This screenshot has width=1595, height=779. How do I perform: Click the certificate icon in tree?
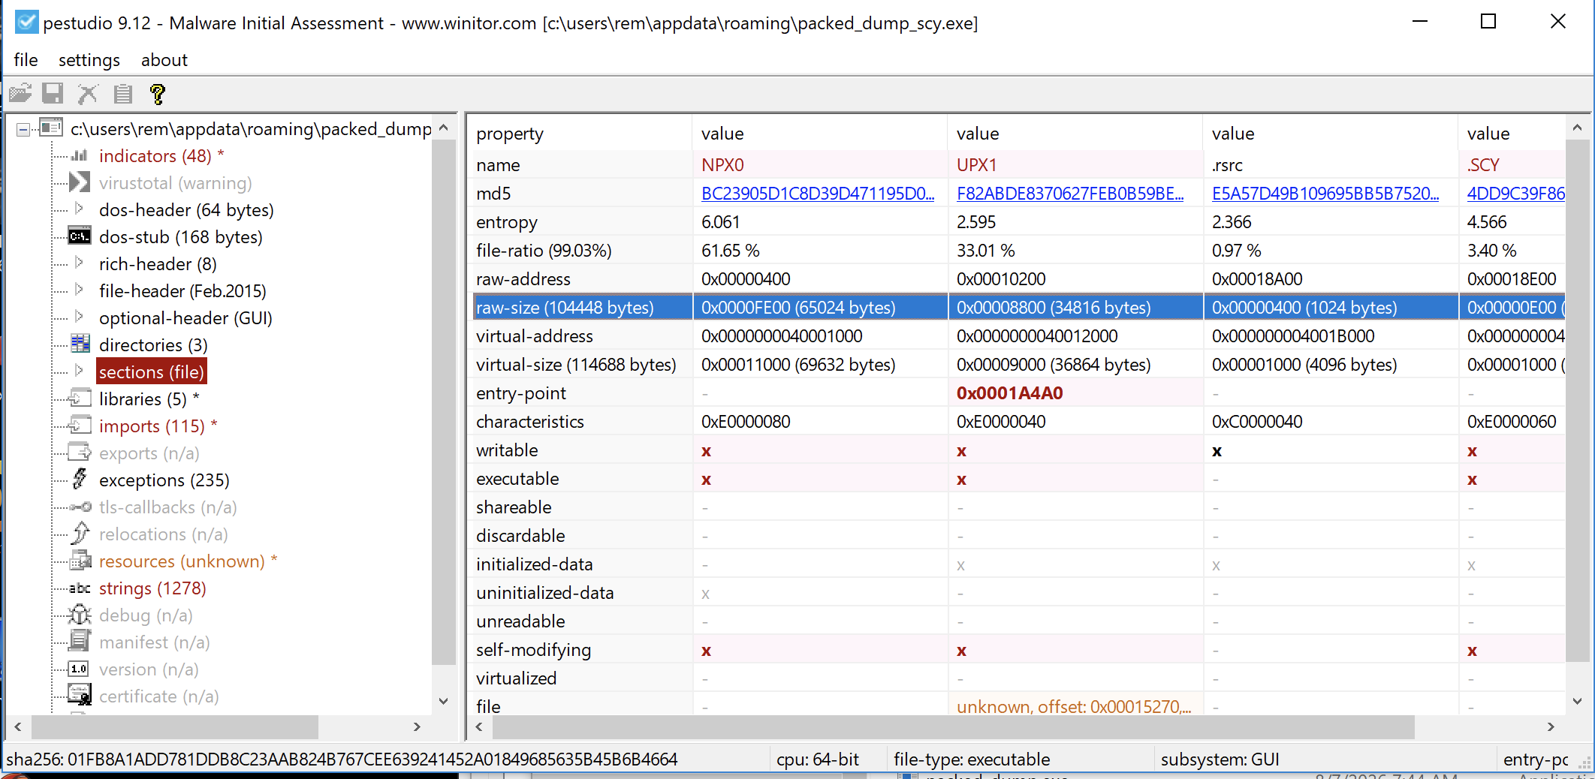coord(80,695)
